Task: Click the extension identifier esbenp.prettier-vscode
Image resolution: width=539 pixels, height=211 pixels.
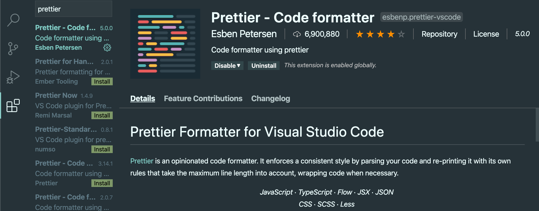Action: 421,17
